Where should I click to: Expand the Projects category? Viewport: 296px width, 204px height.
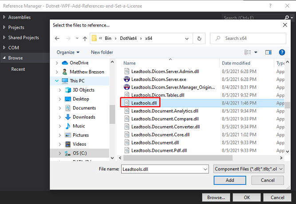pos(4,27)
